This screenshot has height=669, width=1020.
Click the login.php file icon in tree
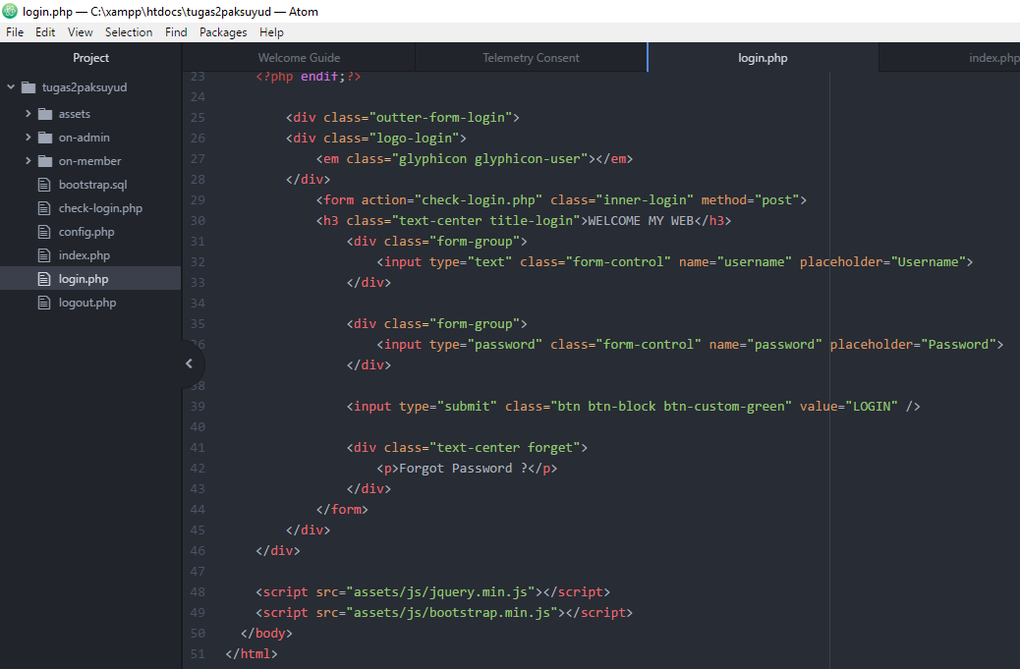coord(44,279)
